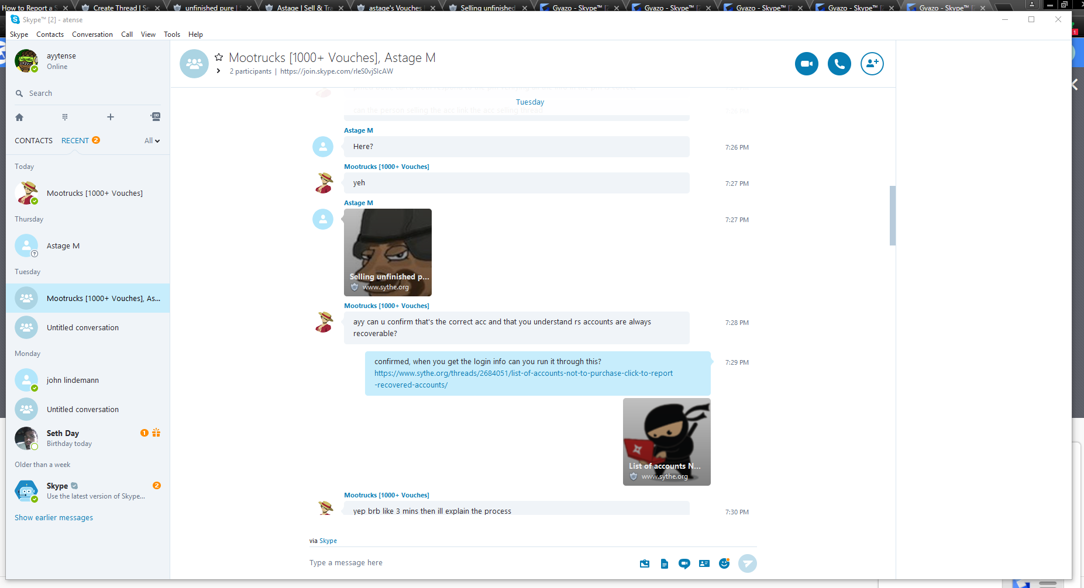Switch to the RECENT tab
This screenshot has width=1084, height=588.
point(75,141)
